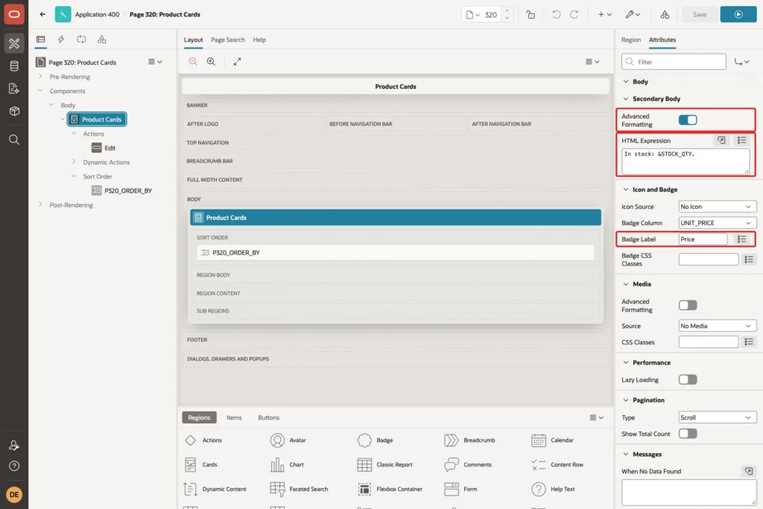This screenshot has width=763, height=509.
Task: Open the Help tab
Action: (x=259, y=40)
